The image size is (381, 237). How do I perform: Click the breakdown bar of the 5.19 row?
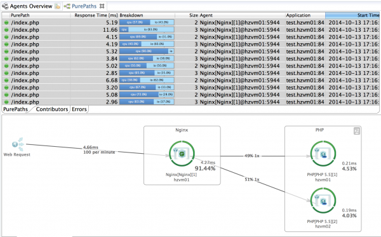pyautogui.click(x=147, y=22)
